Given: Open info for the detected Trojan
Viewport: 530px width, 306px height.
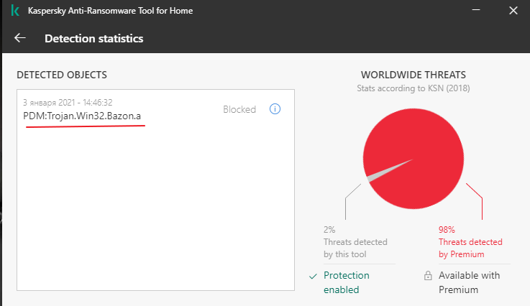Looking at the screenshot, I should [x=275, y=109].
